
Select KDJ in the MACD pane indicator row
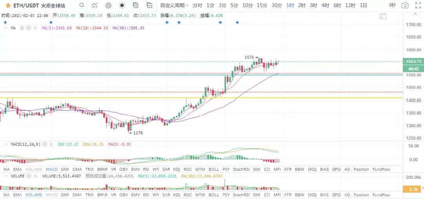177,169
